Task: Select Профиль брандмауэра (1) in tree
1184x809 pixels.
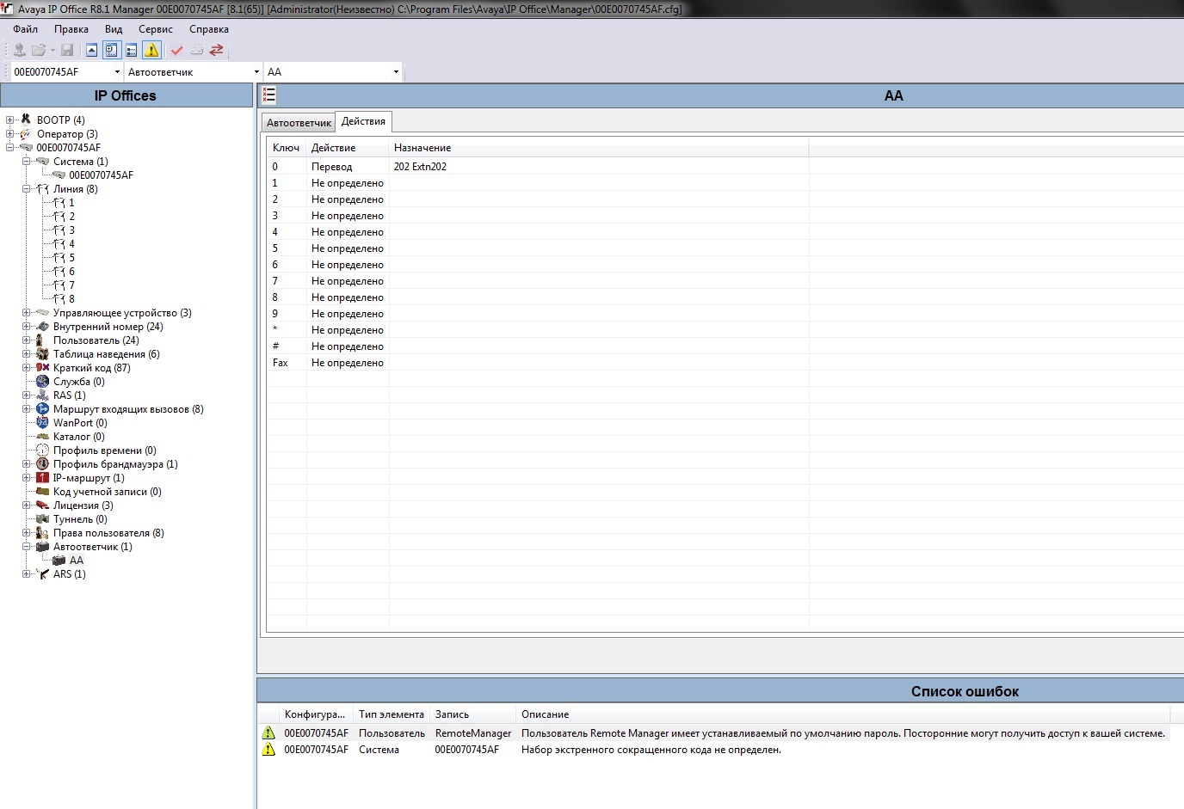Action: tap(115, 464)
